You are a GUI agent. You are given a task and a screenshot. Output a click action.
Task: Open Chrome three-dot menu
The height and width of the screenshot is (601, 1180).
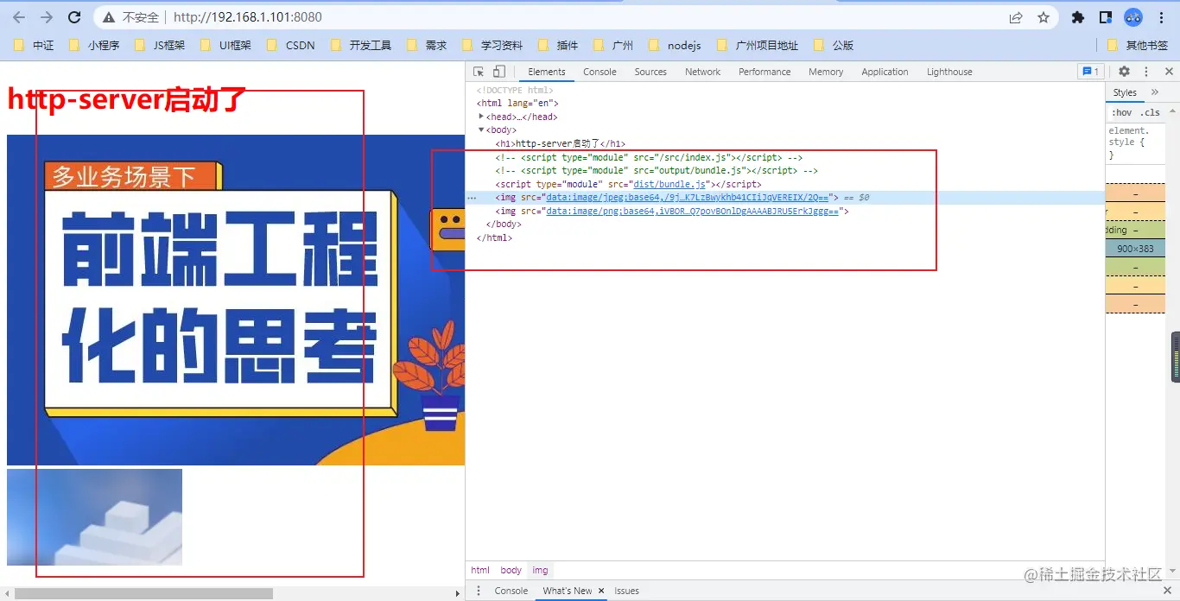pyautogui.click(x=1162, y=17)
